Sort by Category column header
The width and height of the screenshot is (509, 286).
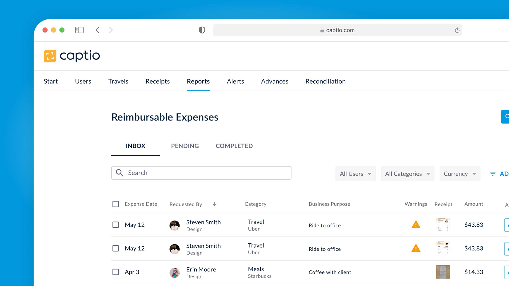pyautogui.click(x=255, y=204)
